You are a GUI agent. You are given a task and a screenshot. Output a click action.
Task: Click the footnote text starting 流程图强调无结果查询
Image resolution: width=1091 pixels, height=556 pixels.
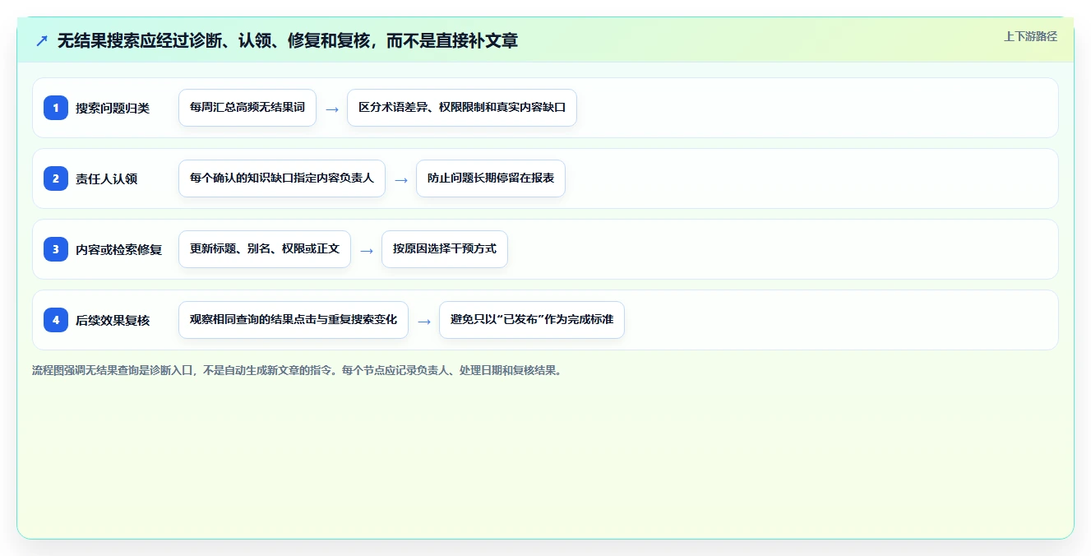(297, 370)
